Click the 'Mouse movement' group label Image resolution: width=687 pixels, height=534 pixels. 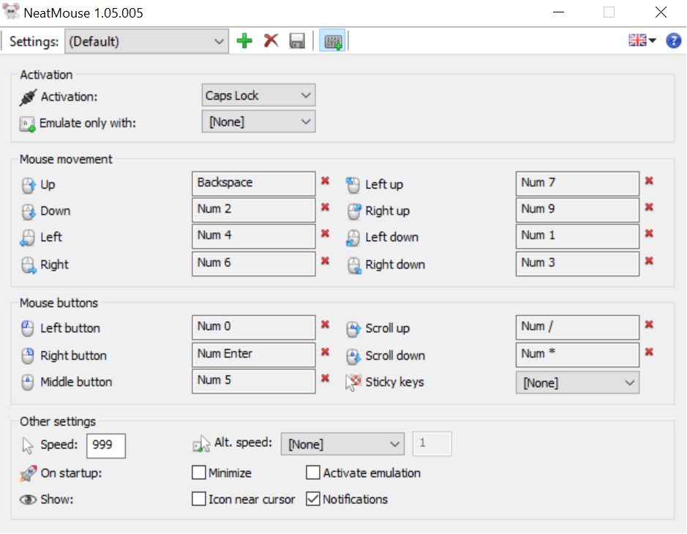click(x=66, y=159)
